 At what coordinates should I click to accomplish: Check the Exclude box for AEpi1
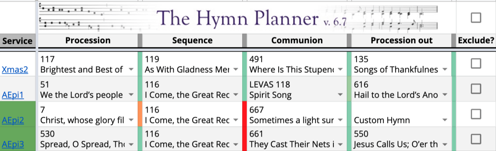pos(475,89)
